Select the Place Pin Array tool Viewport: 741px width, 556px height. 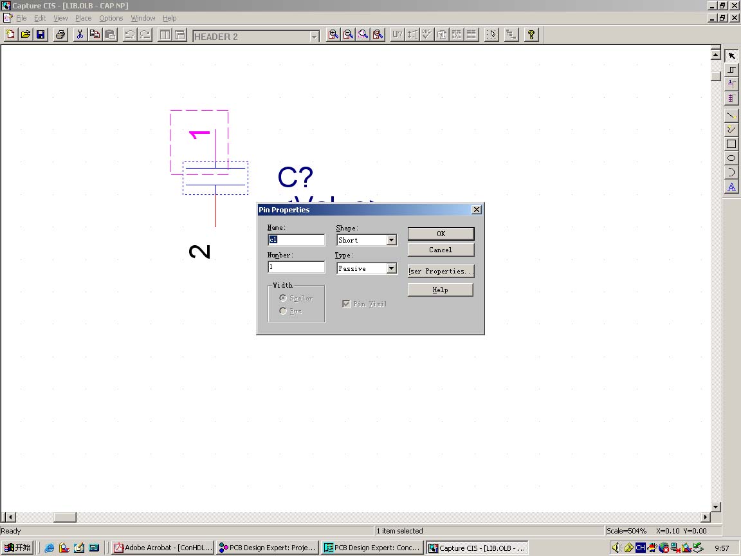[x=731, y=98]
